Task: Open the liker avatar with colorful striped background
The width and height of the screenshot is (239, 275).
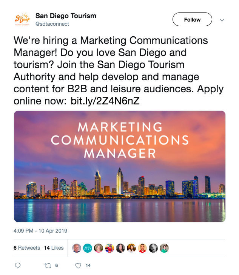Action: 109,248
